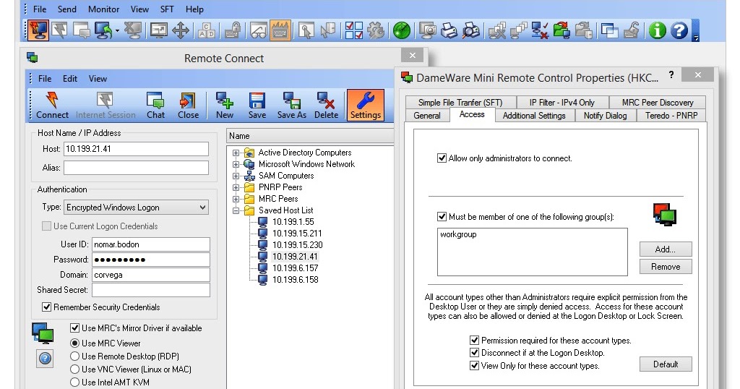Open the chat window icon in top toolbar

point(81,30)
